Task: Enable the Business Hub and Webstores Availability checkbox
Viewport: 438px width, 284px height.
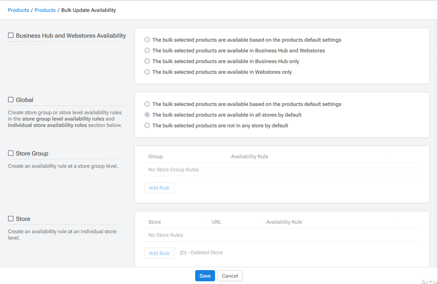Action: 10,35
